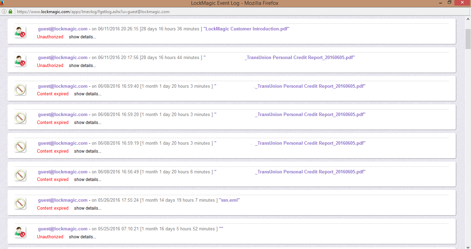Expand show details for the ssn.eml entry

[88, 208]
